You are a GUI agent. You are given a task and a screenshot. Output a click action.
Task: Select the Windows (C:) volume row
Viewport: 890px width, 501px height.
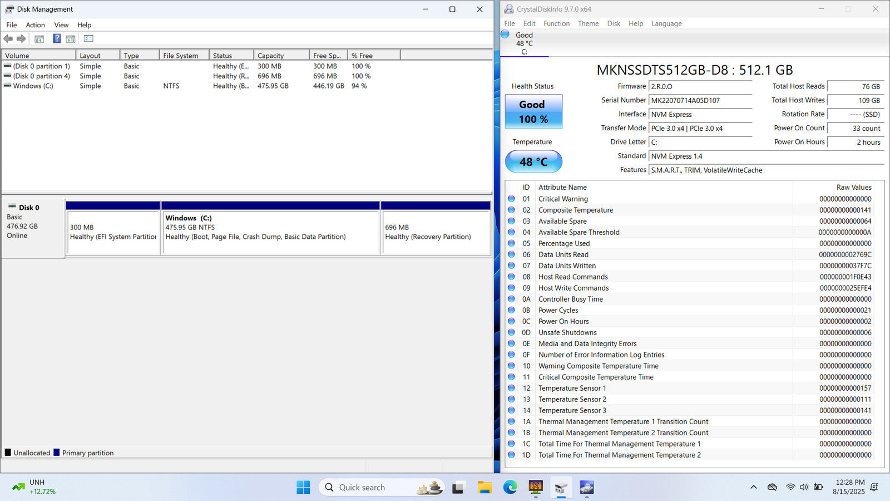[33, 86]
